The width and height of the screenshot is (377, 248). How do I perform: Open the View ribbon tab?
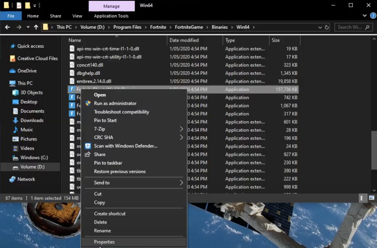tap(77, 16)
